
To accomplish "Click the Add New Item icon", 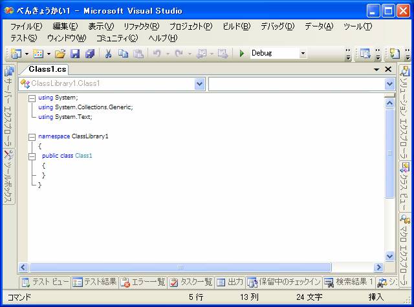I will [x=38, y=54].
